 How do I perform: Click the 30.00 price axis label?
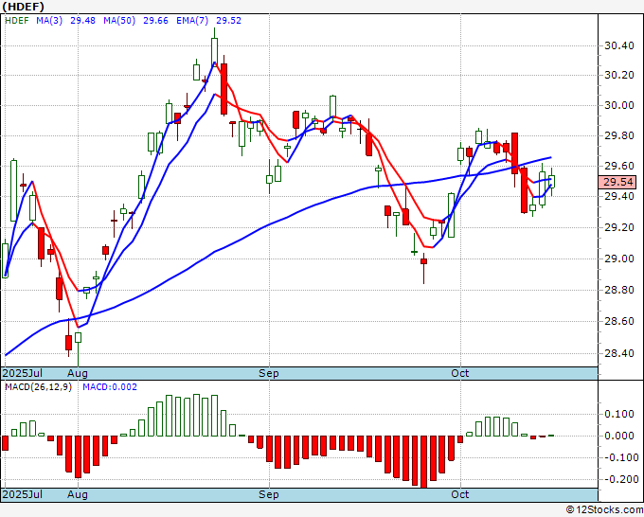[x=619, y=105]
